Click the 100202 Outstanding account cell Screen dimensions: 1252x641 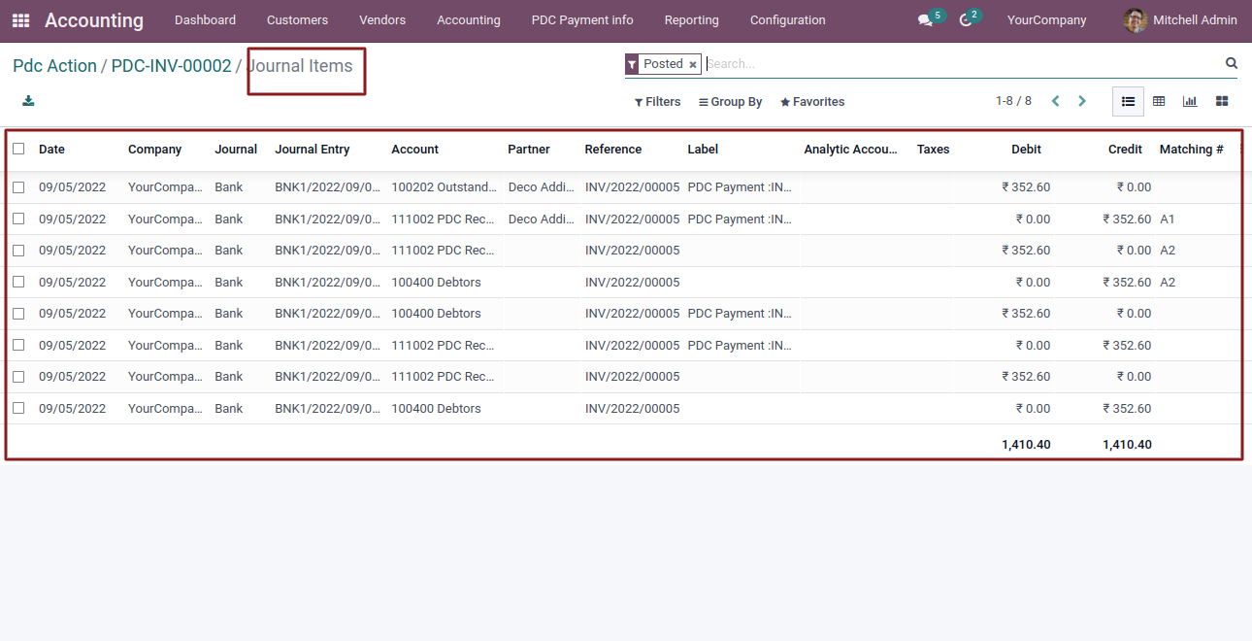tap(444, 187)
